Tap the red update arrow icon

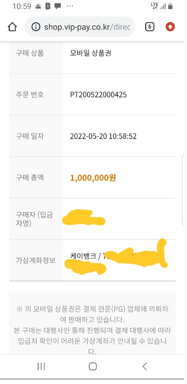click(170, 26)
